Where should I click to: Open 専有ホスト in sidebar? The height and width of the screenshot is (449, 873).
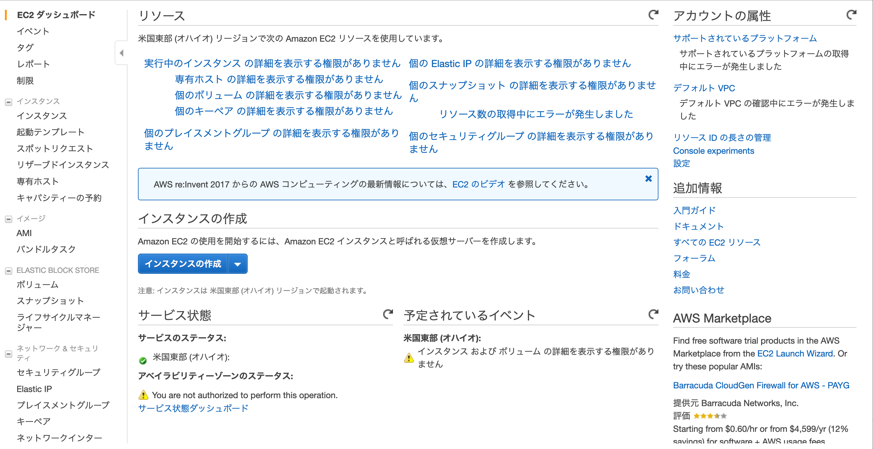click(38, 181)
